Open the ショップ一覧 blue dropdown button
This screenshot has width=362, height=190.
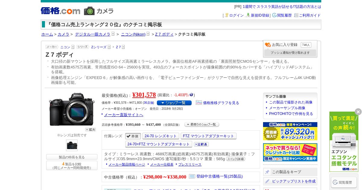(x=174, y=103)
